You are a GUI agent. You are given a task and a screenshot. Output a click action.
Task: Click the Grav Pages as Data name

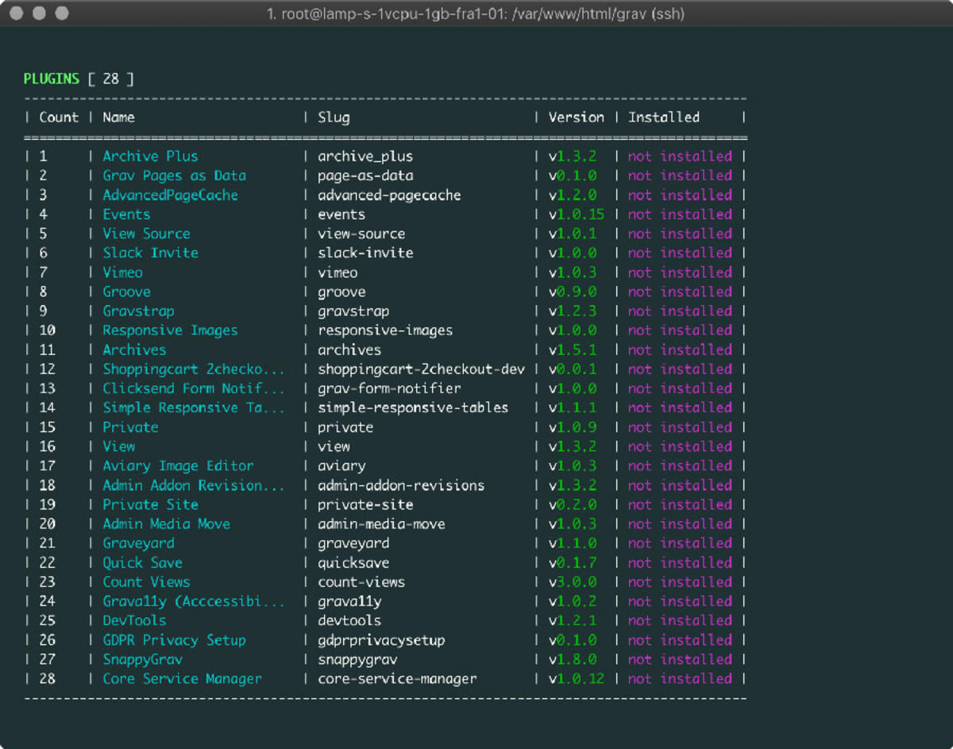(x=174, y=176)
